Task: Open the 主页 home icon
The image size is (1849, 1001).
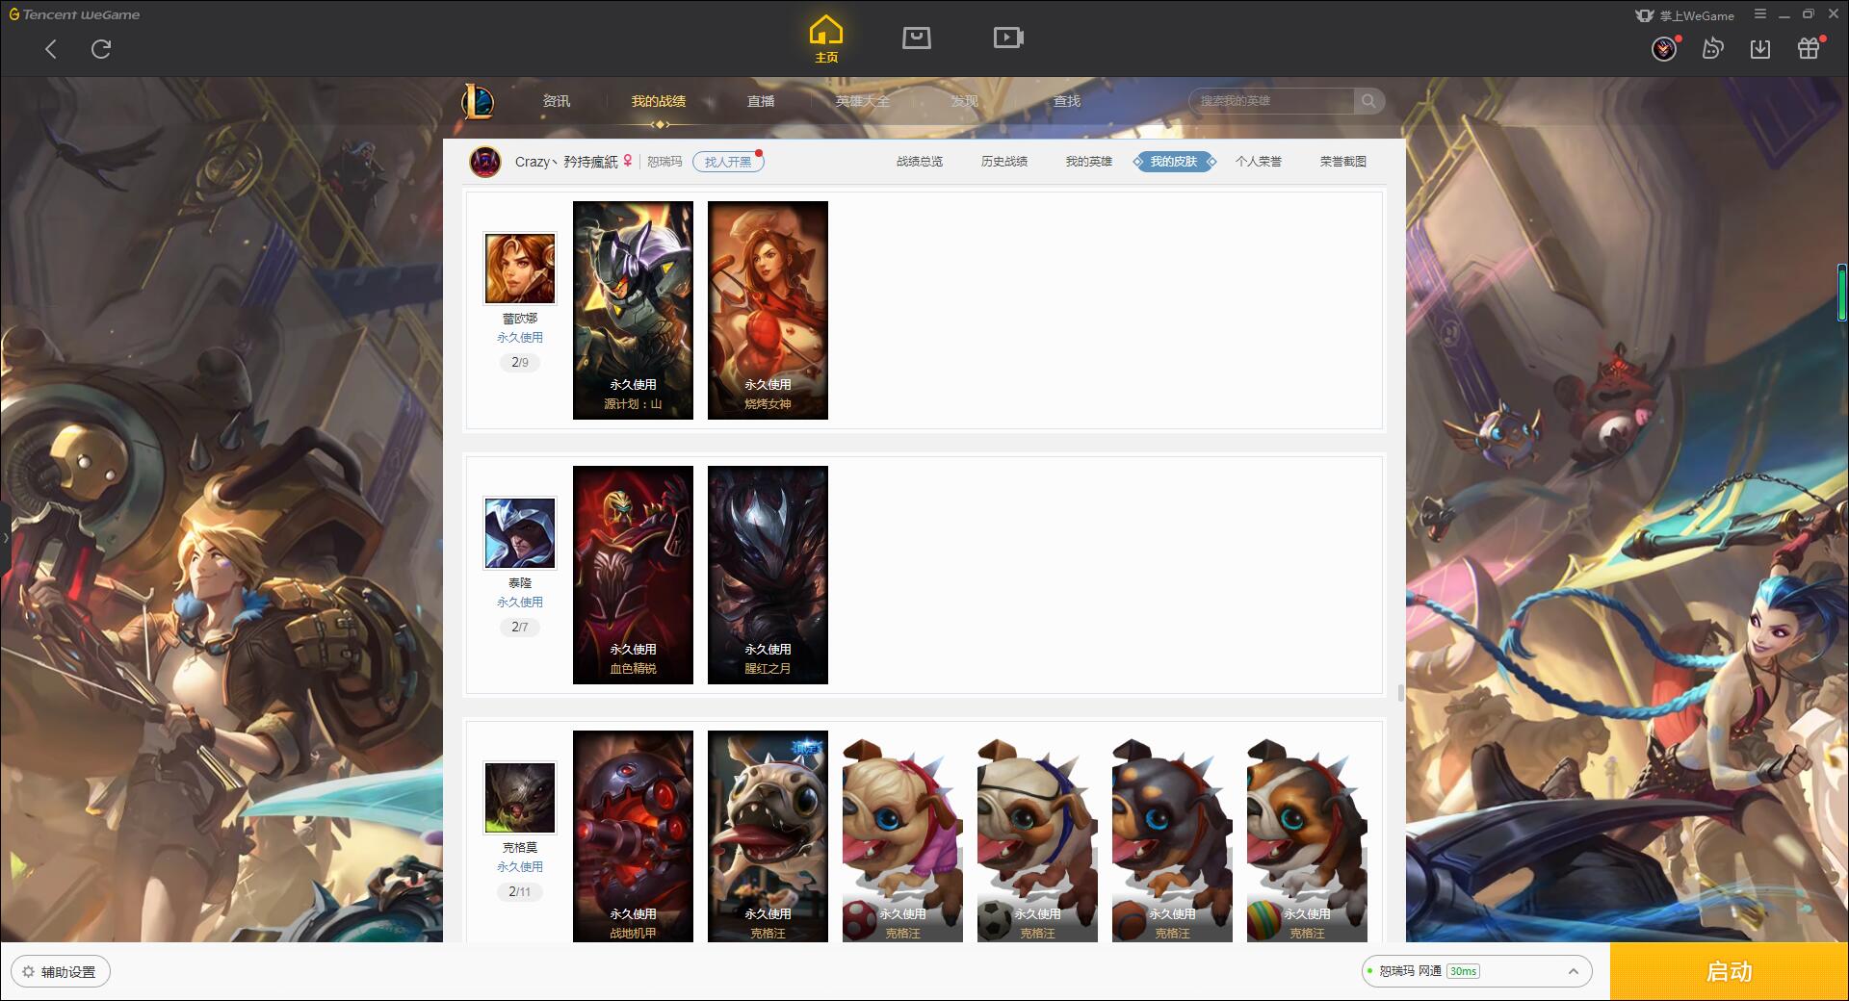Action: pos(825,39)
